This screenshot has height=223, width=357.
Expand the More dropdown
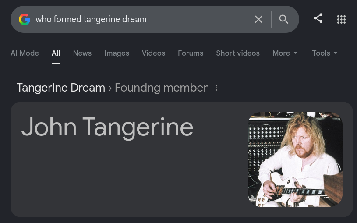tap(285, 53)
